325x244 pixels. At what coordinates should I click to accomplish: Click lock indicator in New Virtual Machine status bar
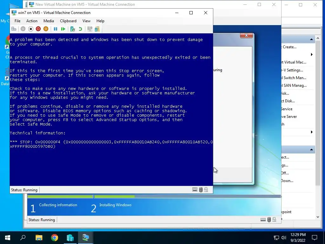pyautogui.click(x=274, y=219)
